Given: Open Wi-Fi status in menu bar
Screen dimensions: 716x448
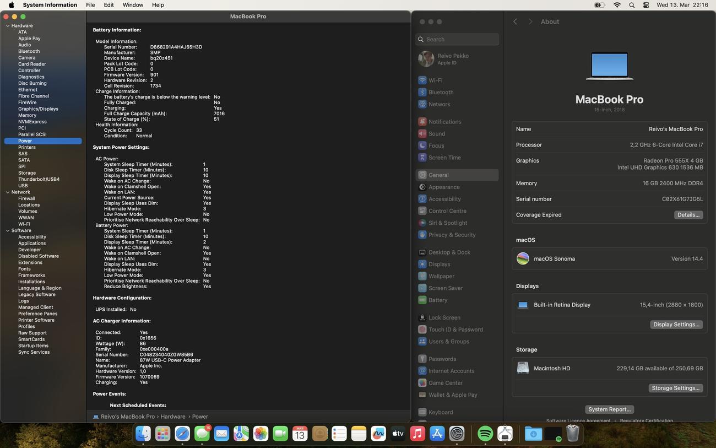Looking at the screenshot, I should tap(617, 5).
